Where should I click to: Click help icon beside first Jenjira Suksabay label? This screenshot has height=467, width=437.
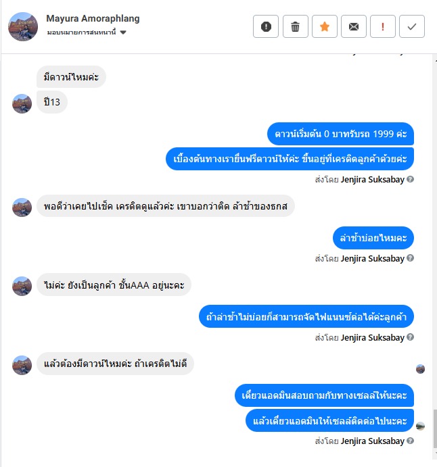(x=410, y=179)
